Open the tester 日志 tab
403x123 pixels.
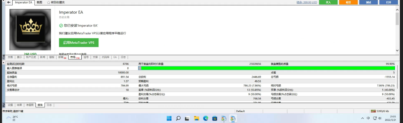(50, 105)
